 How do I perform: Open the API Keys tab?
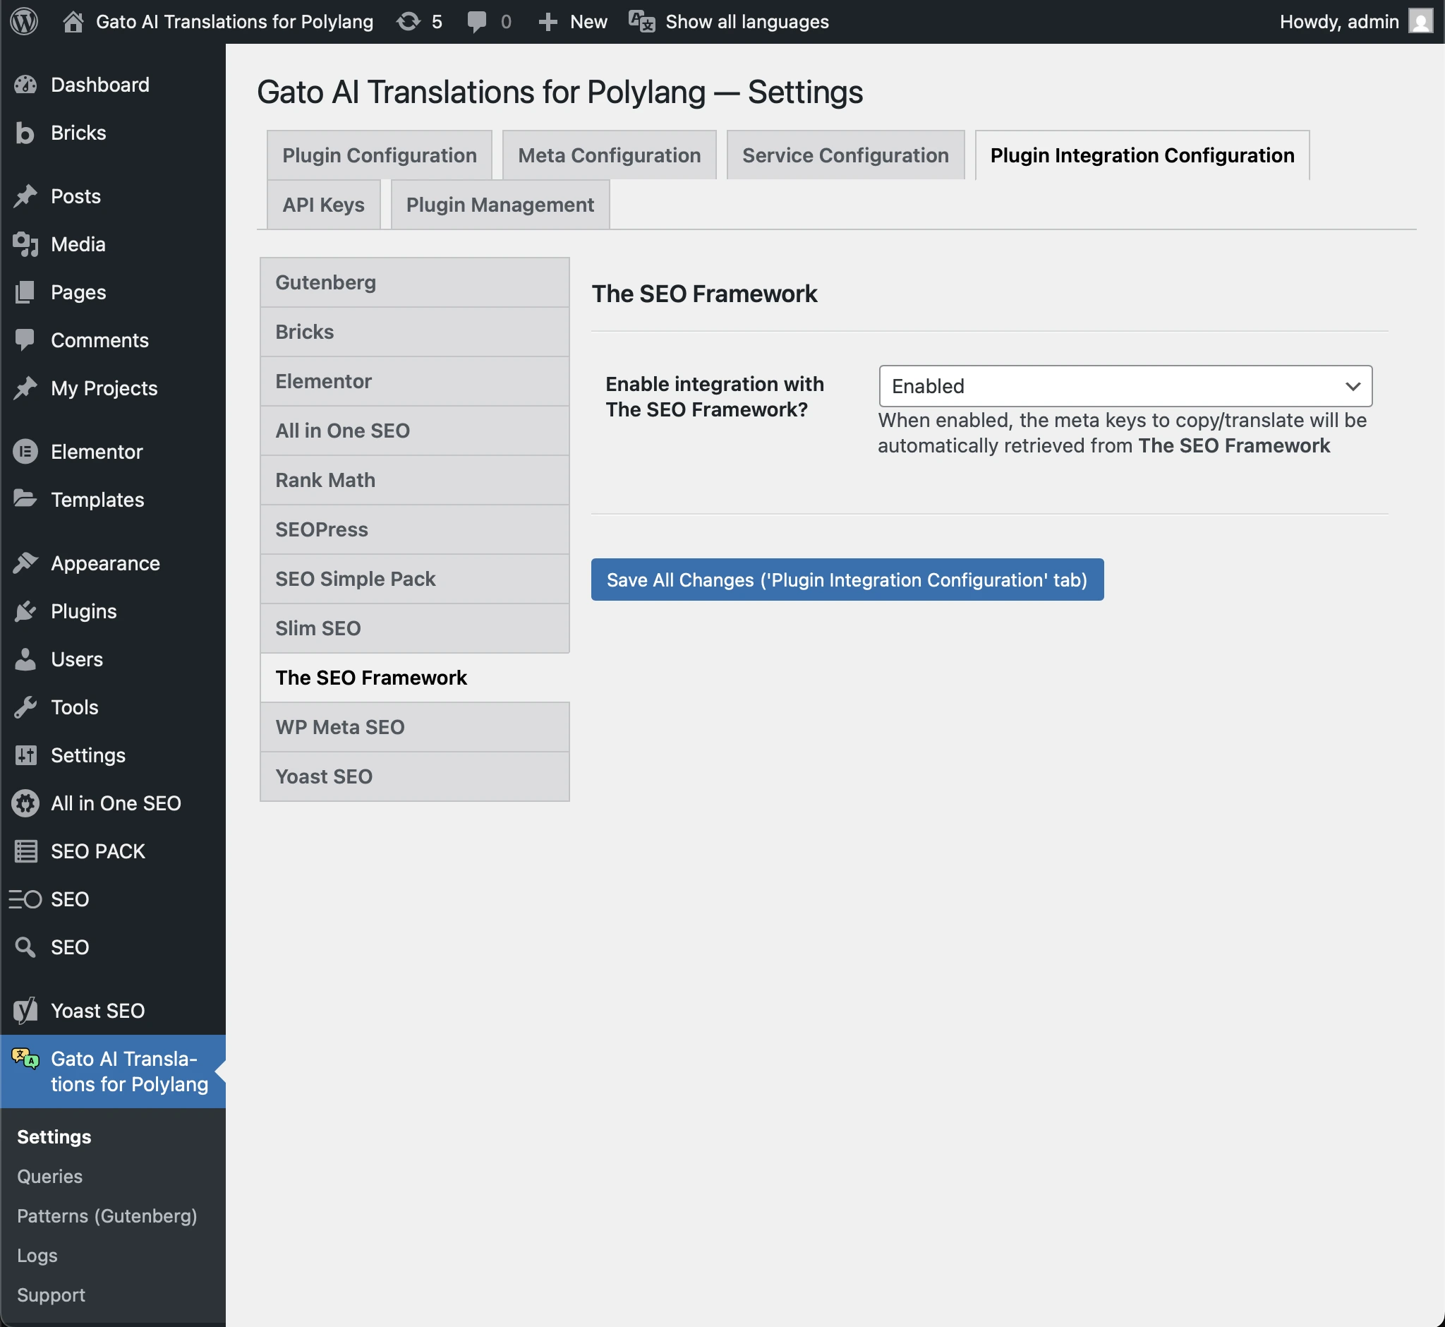coord(323,205)
